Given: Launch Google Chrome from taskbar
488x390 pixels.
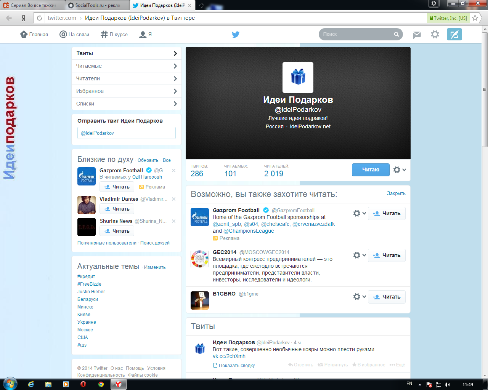Looking at the screenshot, I should (101, 384).
